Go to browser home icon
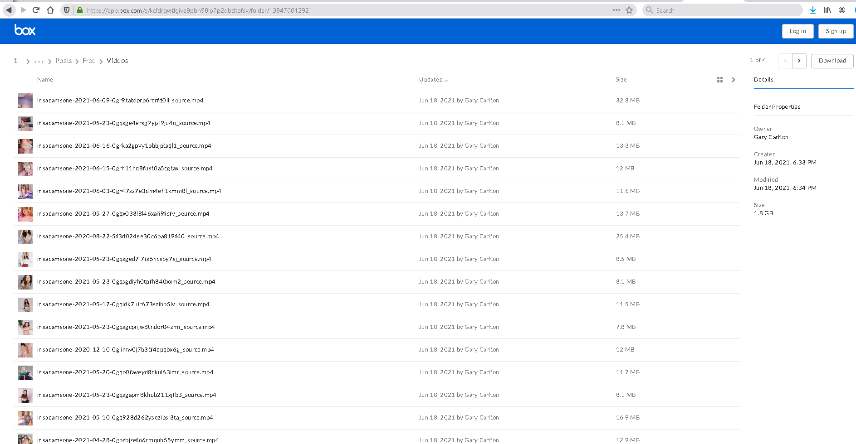This screenshot has height=444, width=856. pos(50,10)
